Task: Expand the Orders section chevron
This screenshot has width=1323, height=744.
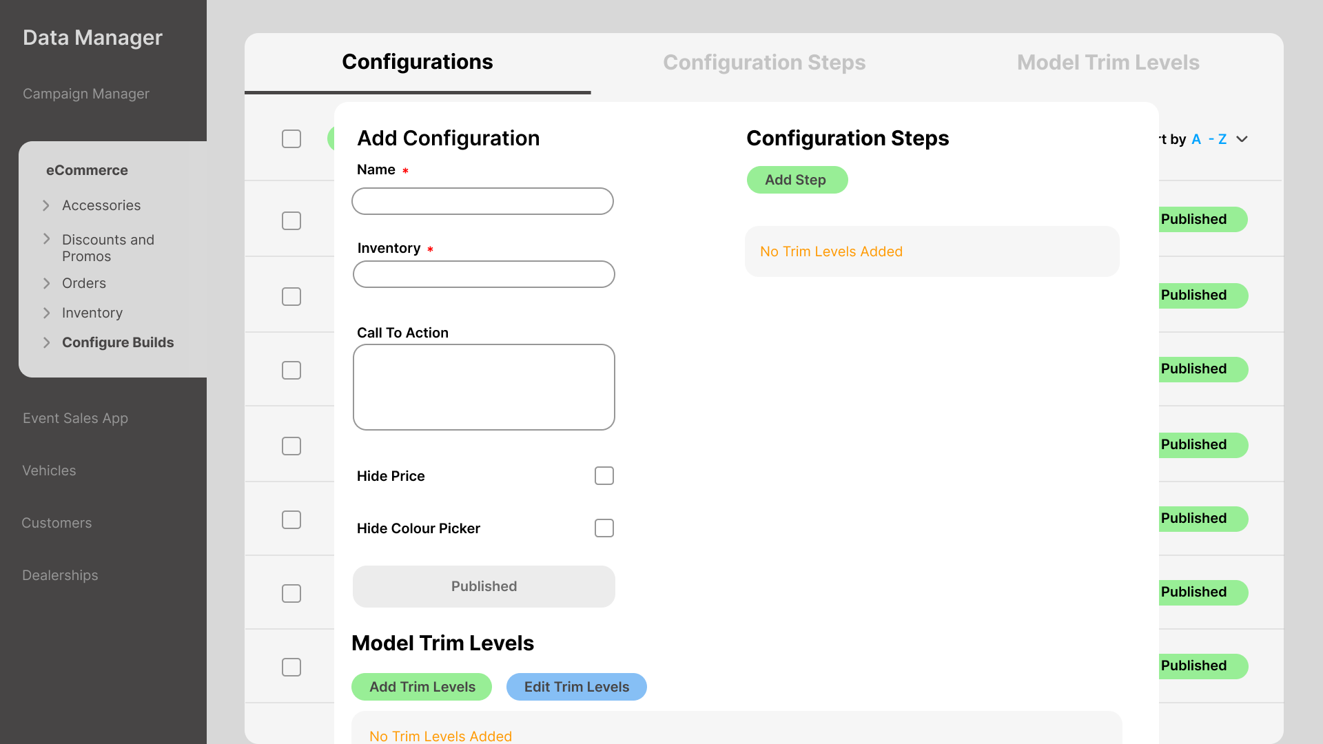Action: click(x=46, y=283)
